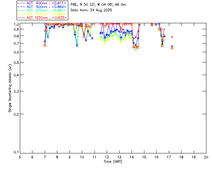The image size is (212, 170).
Task: Select the y-axis tick label 0.3
Action: tap(16, 91)
